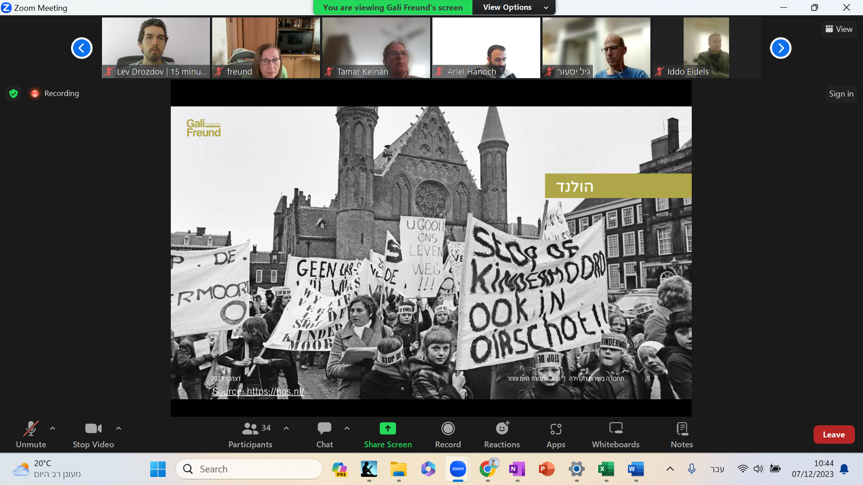This screenshot has height=485, width=863.
Task: Show next participants with right arrow
Action: [x=780, y=48]
